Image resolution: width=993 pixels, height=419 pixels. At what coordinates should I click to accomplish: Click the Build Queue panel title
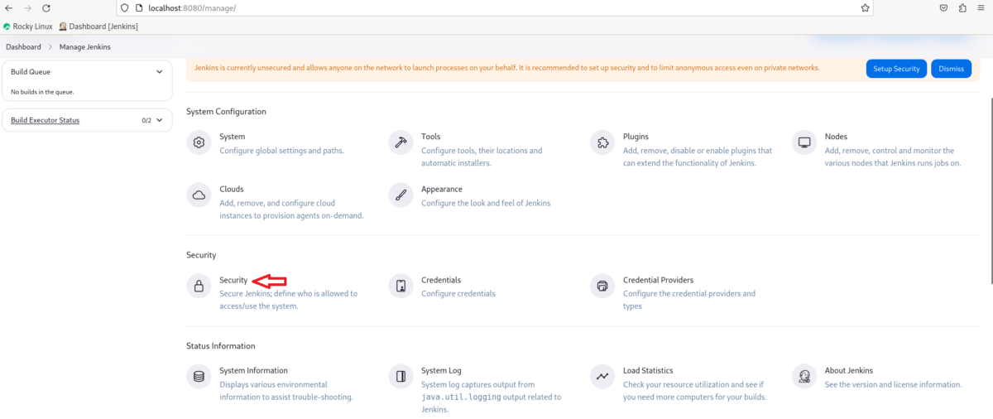[x=31, y=72]
